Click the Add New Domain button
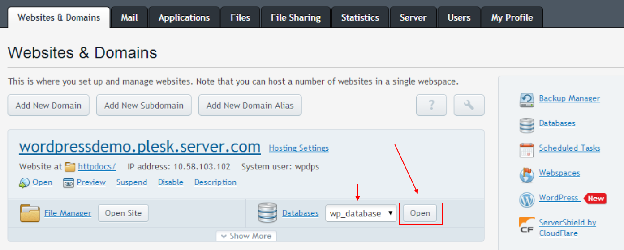This screenshot has width=624, height=250. coord(48,106)
